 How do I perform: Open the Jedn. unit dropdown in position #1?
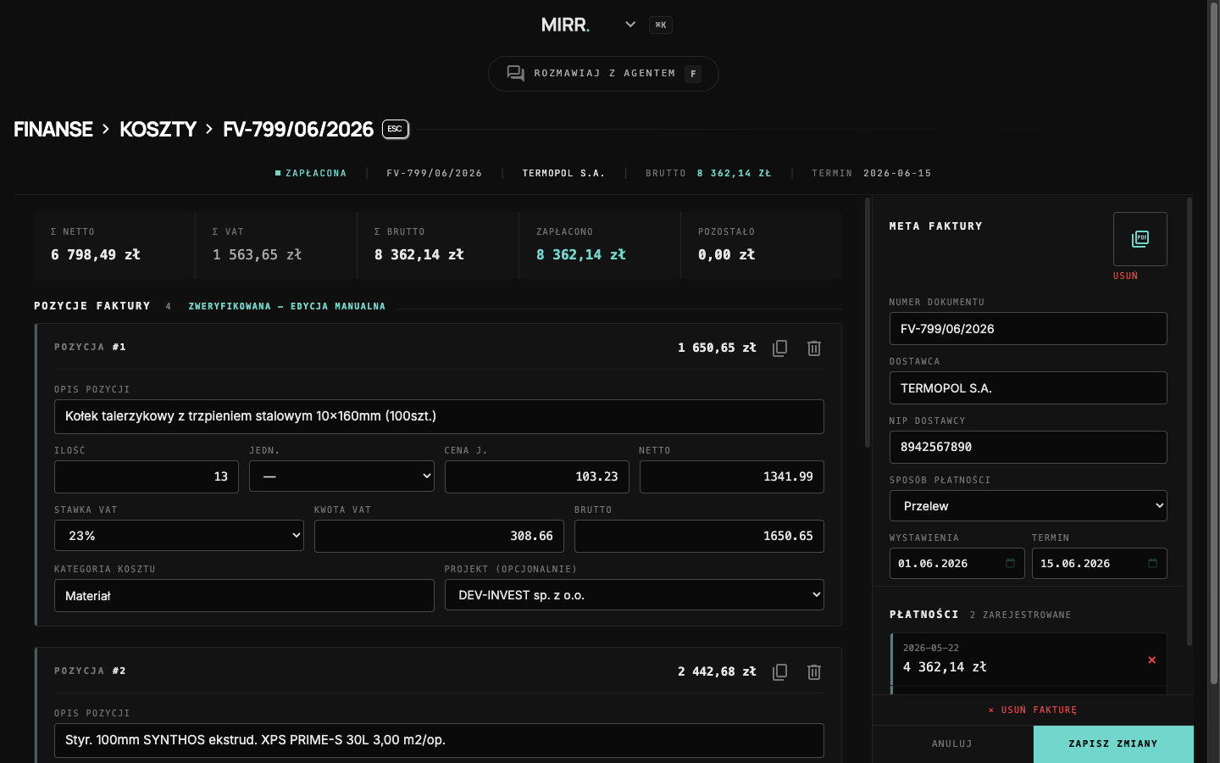point(341,476)
